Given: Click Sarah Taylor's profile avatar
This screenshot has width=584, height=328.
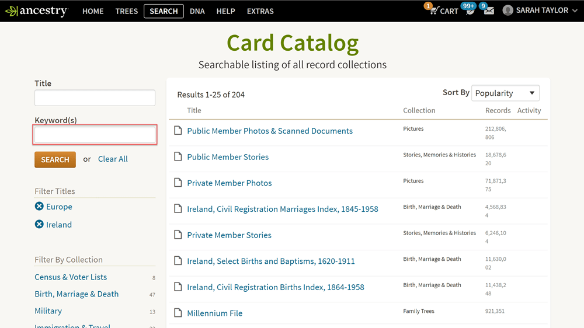Looking at the screenshot, I should [507, 11].
